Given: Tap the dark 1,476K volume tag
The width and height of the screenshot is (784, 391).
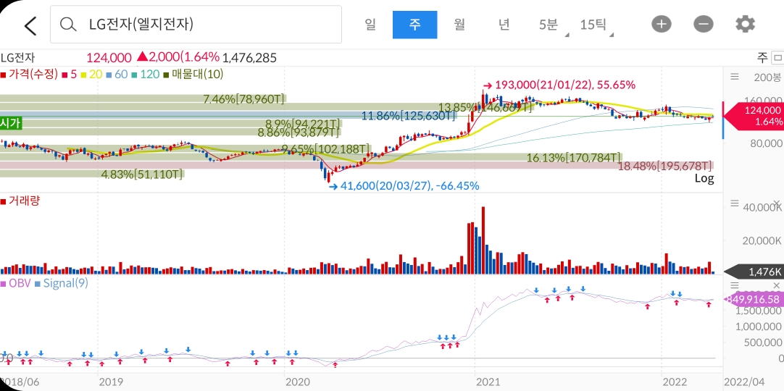Looking at the screenshot, I should (x=756, y=272).
